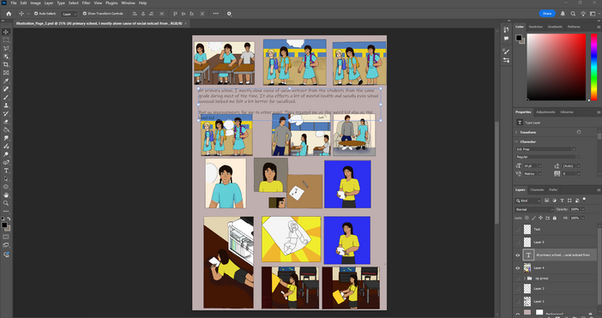Click the notifications bell icon
The height and width of the screenshot is (318, 602).
(563, 14)
